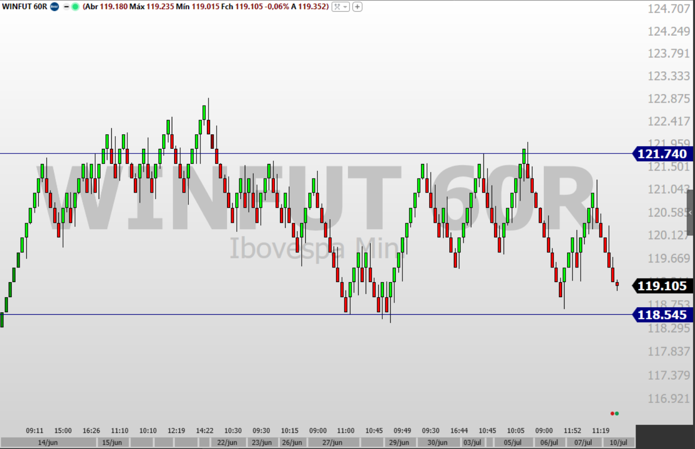Click the 26/jun date segment on timeline

pos(292,442)
